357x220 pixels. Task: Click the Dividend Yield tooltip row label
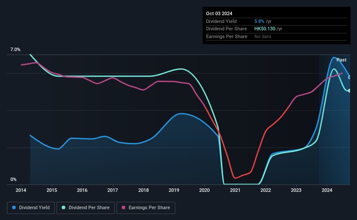[221, 21]
